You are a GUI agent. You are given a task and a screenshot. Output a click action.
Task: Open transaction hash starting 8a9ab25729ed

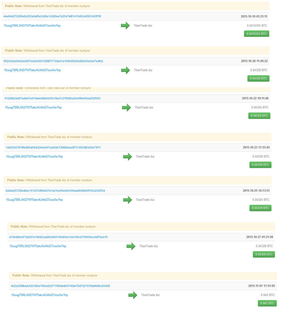pos(55,191)
